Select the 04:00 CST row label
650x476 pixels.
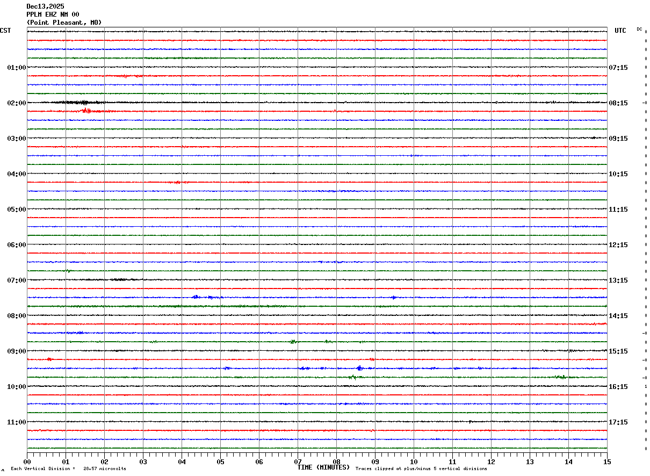pos(16,174)
